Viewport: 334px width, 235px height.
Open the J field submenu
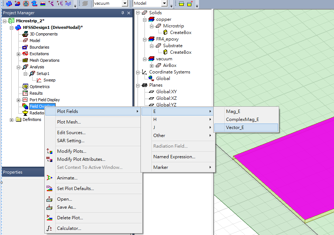point(177,128)
